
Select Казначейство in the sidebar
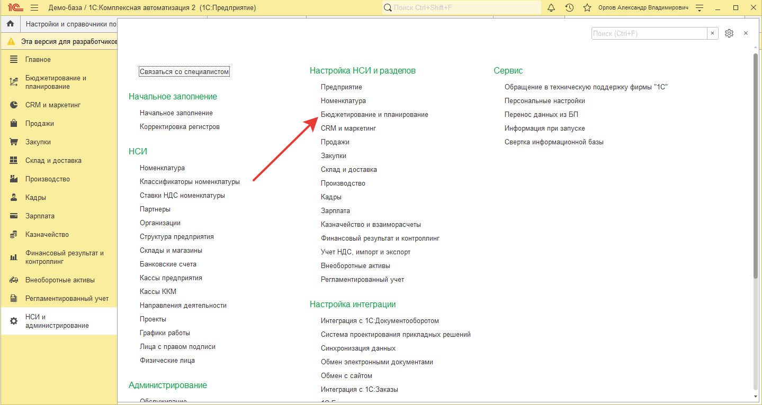coord(47,235)
